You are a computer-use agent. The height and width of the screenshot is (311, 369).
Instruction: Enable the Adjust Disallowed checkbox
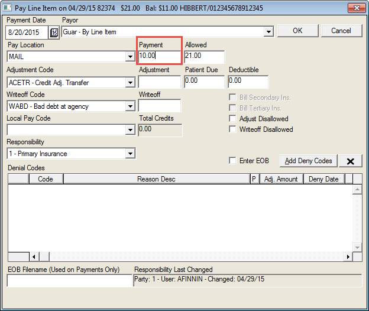(x=233, y=119)
